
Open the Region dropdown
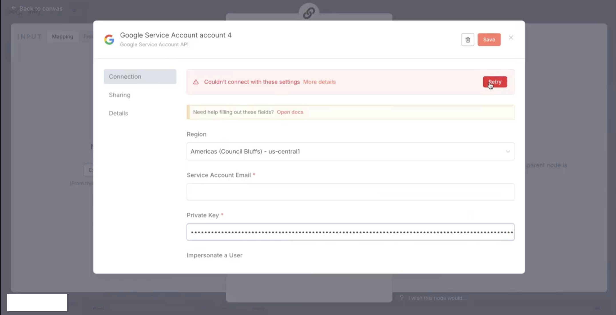350,151
